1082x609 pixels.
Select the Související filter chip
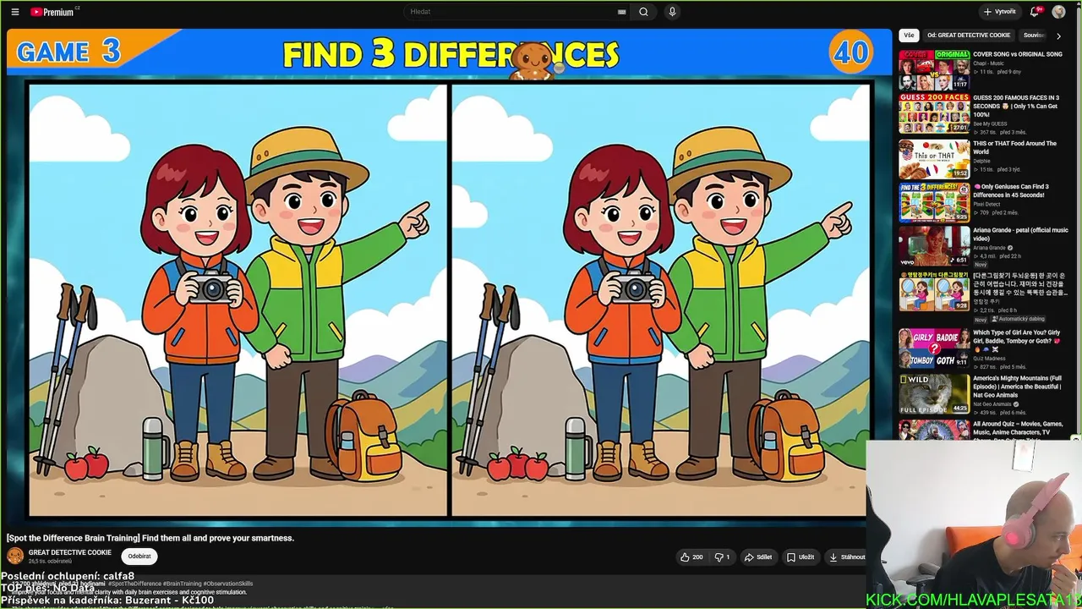tap(1034, 36)
